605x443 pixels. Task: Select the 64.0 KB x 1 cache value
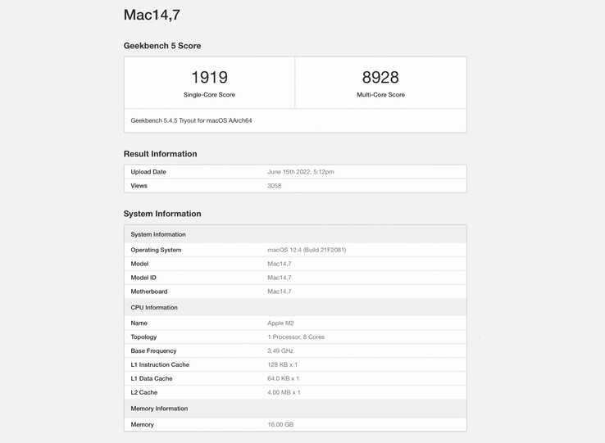[x=283, y=378]
